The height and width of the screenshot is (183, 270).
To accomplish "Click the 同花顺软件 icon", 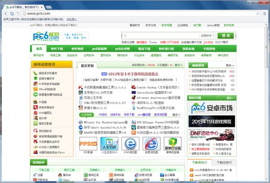I will pyautogui.click(x=36, y=131).
